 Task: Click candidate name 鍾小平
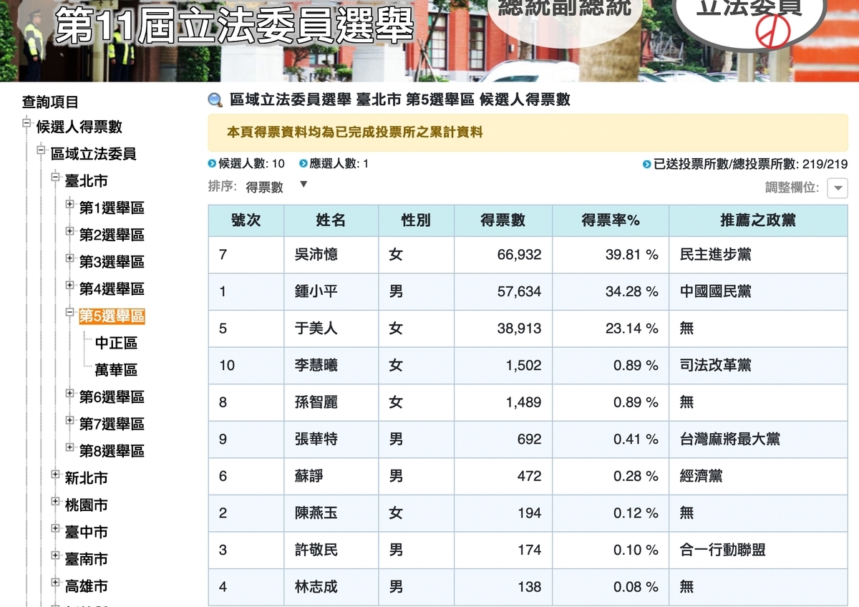(x=316, y=291)
